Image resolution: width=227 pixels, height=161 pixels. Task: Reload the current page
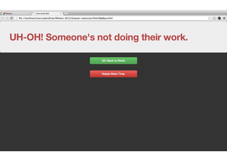[12, 18]
